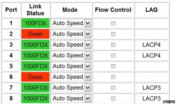Viewport: 176px width, 104px height.
Task: Select the LACP4 label in port 3 row
Action: 152,45
